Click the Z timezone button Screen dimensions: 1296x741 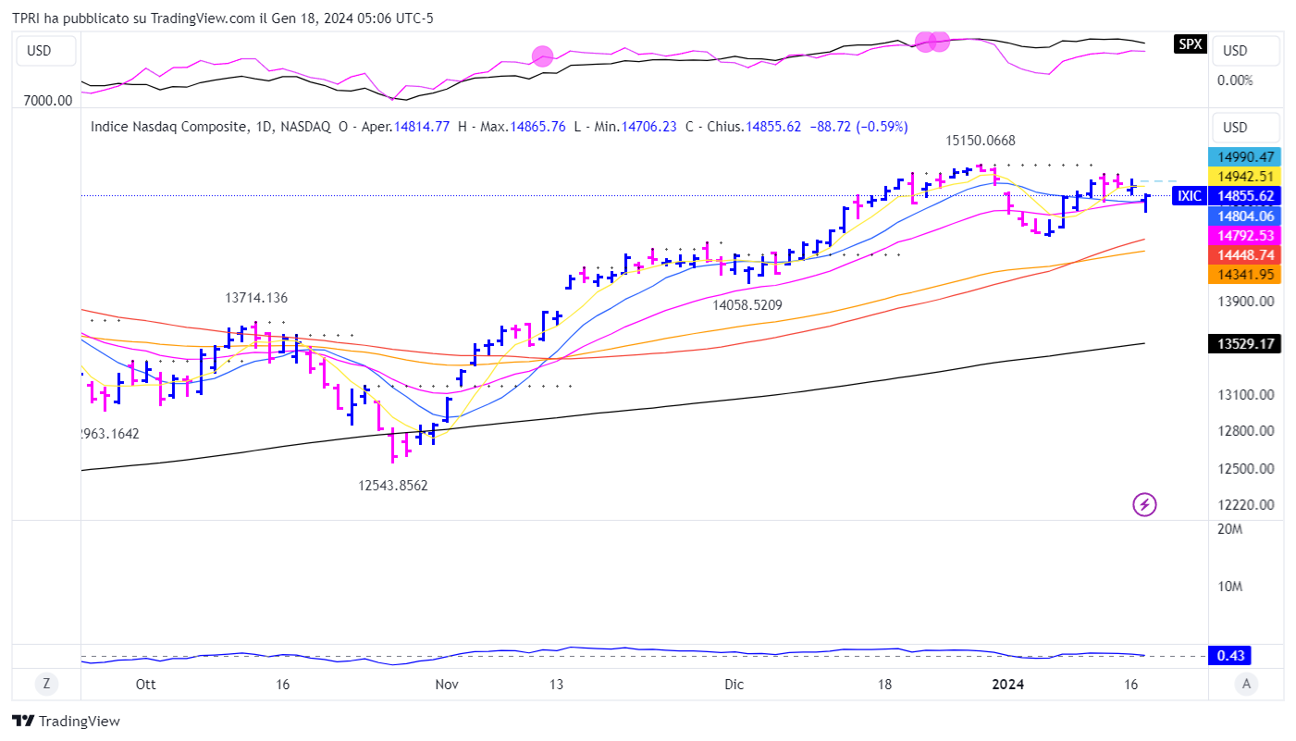[45, 684]
